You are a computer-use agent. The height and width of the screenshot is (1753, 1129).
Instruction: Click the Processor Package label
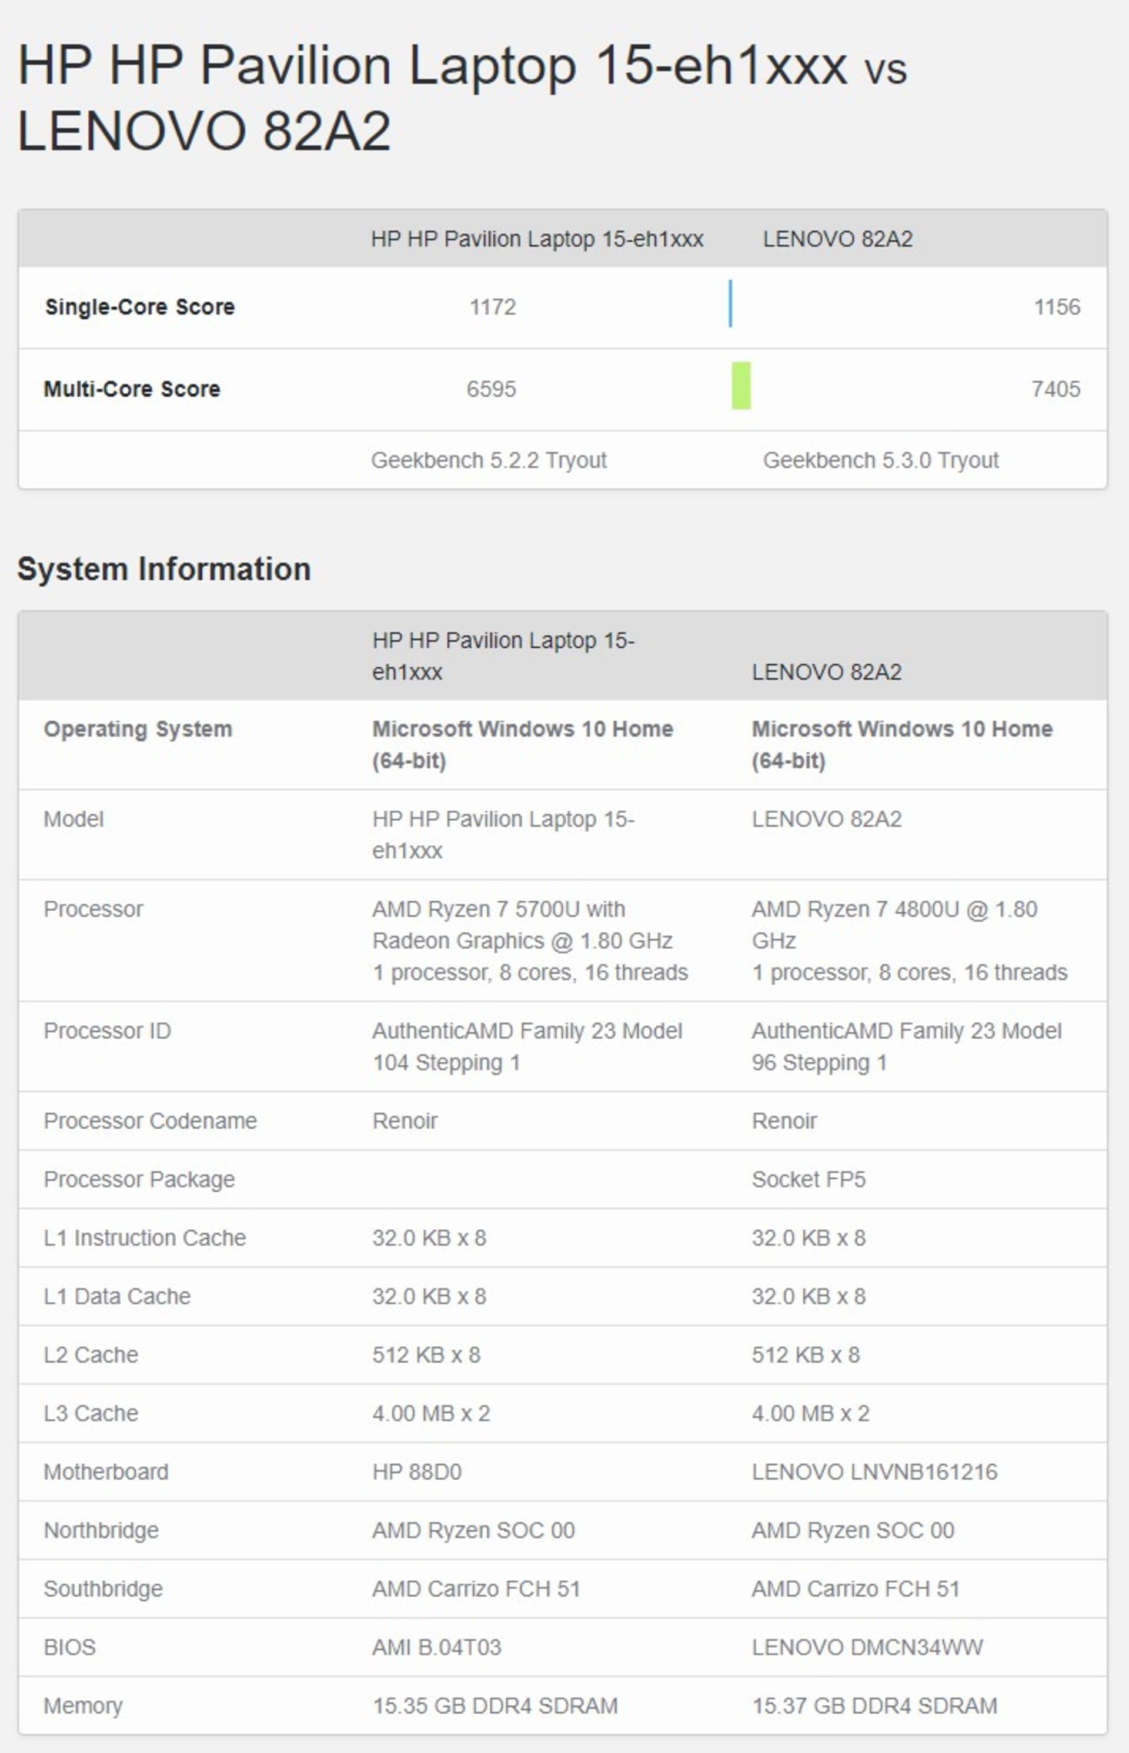[x=139, y=1179]
